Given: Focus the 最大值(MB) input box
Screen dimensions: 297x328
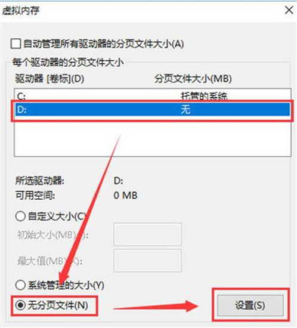Looking at the screenshot, I should [x=147, y=261].
